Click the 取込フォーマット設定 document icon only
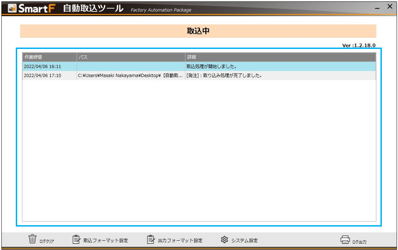Image resolution: width=398 pixels, height=250 pixels. (76, 240)
